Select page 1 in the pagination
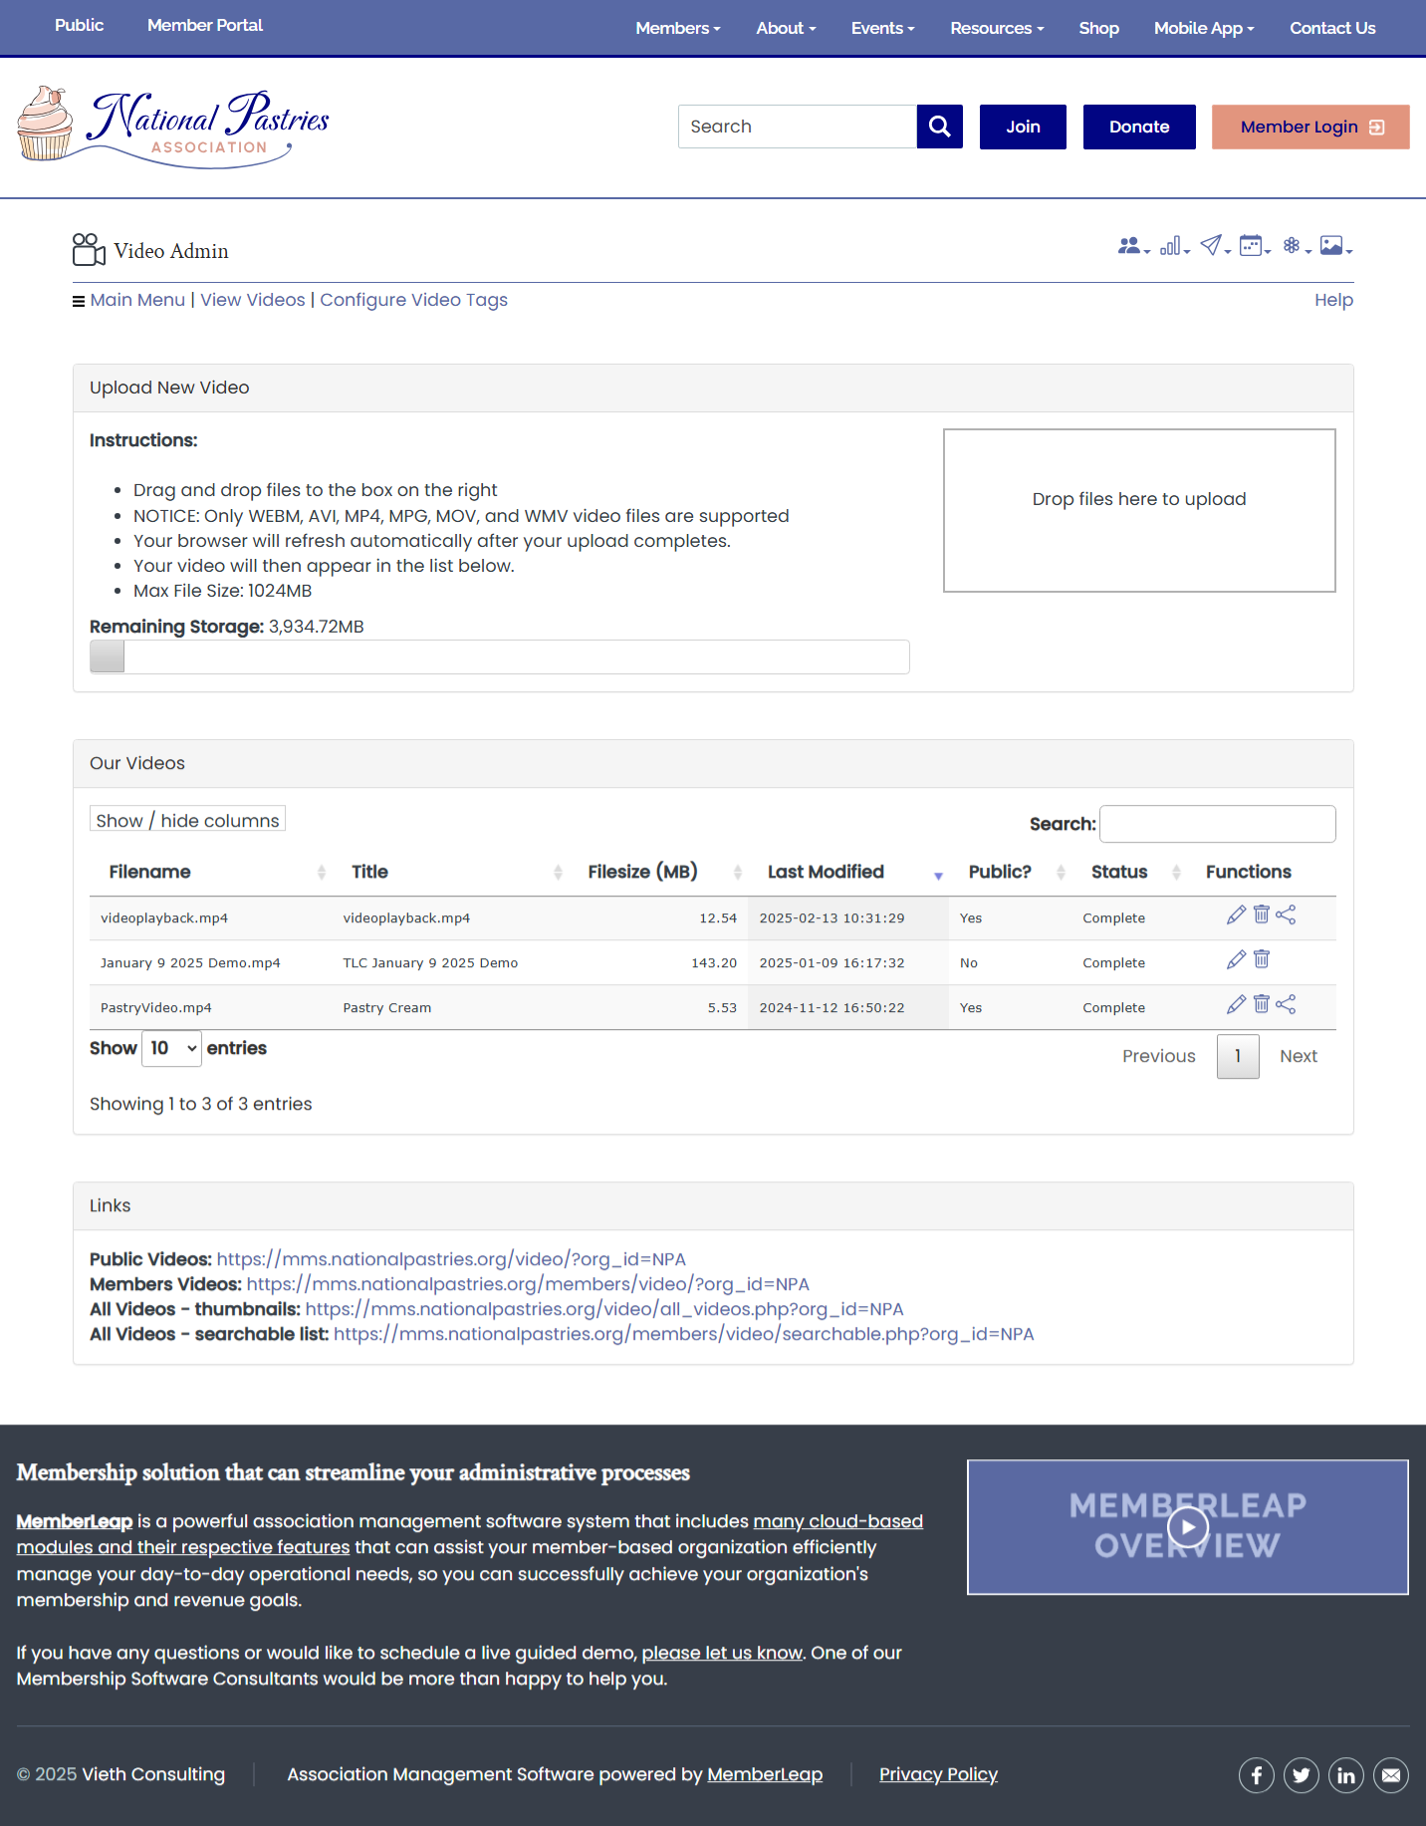The height and width of the screenshot is (1826, 1426). 1238,1056
